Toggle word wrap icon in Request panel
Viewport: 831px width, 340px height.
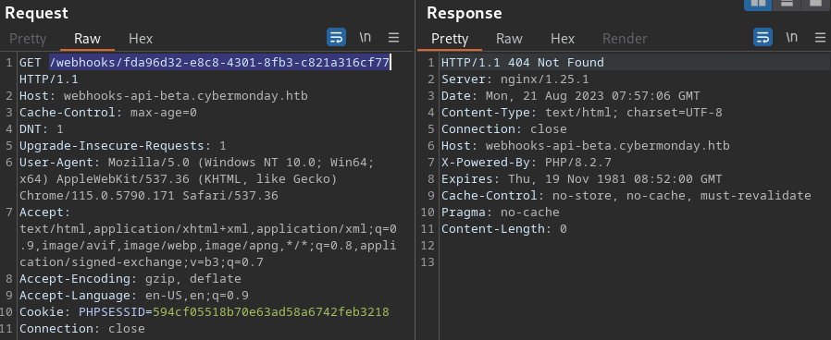pos(337,38)
